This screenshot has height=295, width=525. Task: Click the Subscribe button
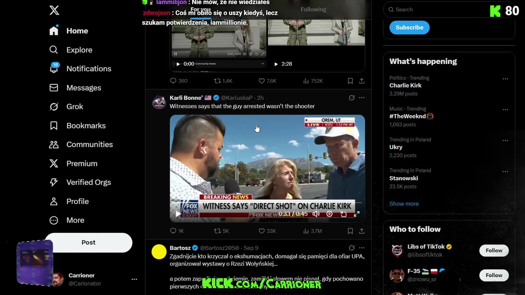(x=409, y=27)
